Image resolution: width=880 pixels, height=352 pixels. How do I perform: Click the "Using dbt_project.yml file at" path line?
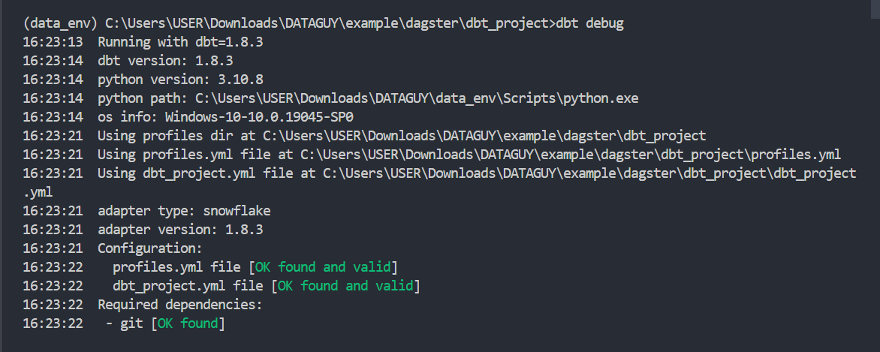pyautogui.click(x=477, y=173)
